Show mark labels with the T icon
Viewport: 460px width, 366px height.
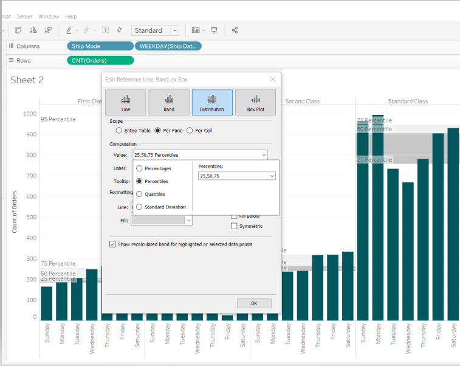click(x=105, y=30)
